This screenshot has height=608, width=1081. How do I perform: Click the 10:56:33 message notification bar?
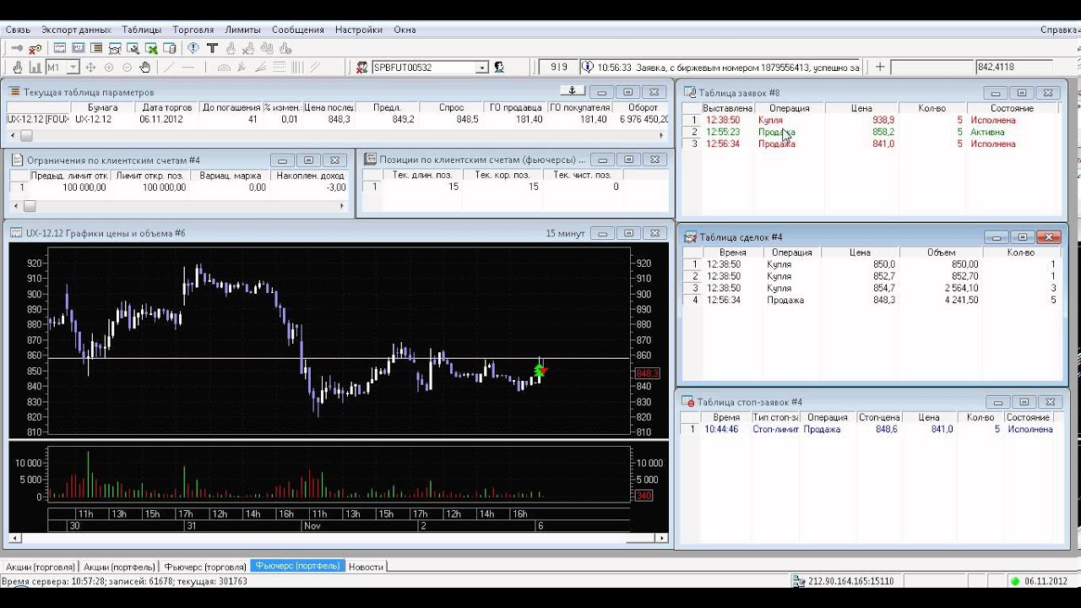(x=722, y=68)
